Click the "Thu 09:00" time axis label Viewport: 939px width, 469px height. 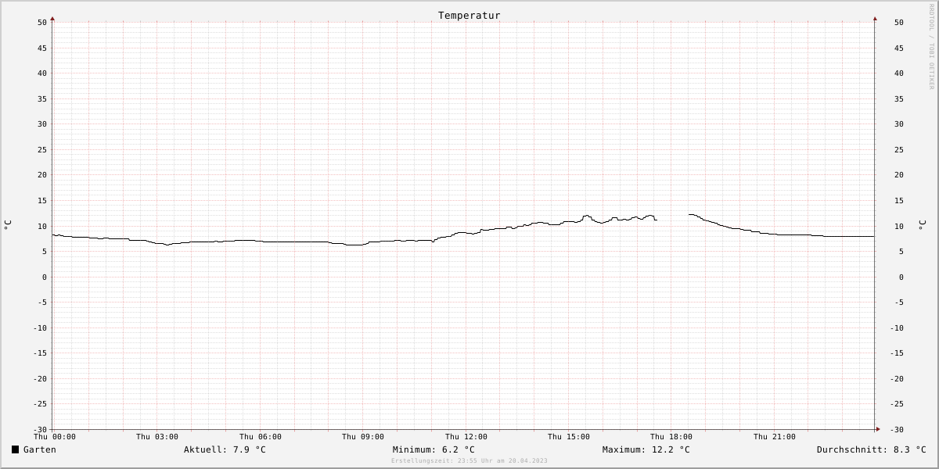point(363,437)
